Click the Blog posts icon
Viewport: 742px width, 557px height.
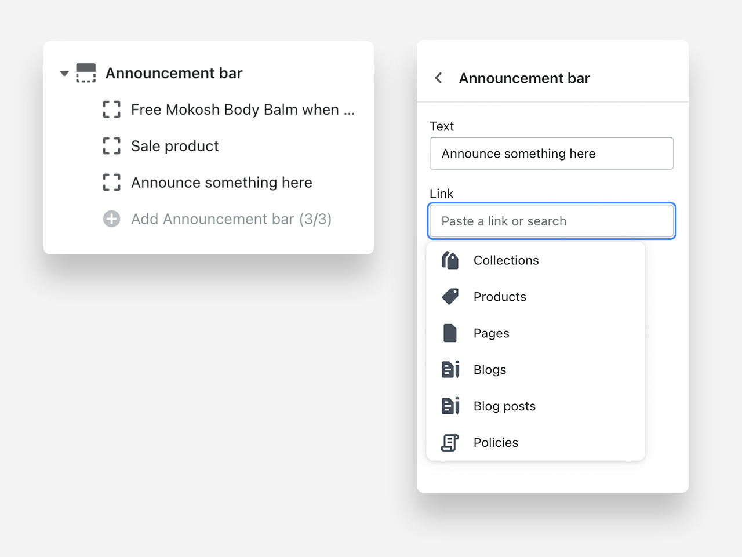point(450,406)
